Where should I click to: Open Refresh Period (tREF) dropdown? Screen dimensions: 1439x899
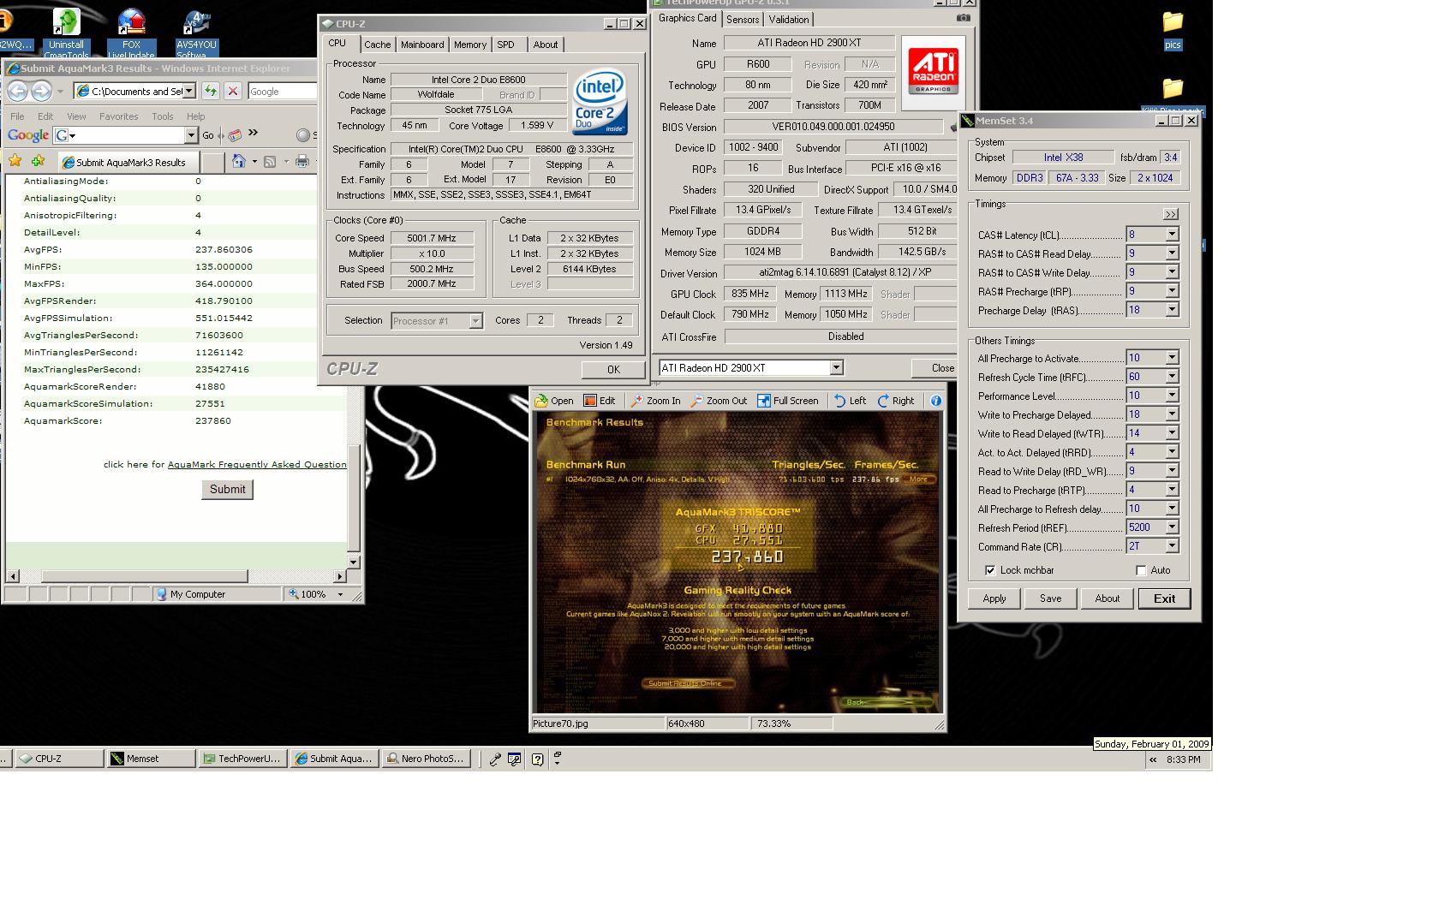tap(1172, 527)
